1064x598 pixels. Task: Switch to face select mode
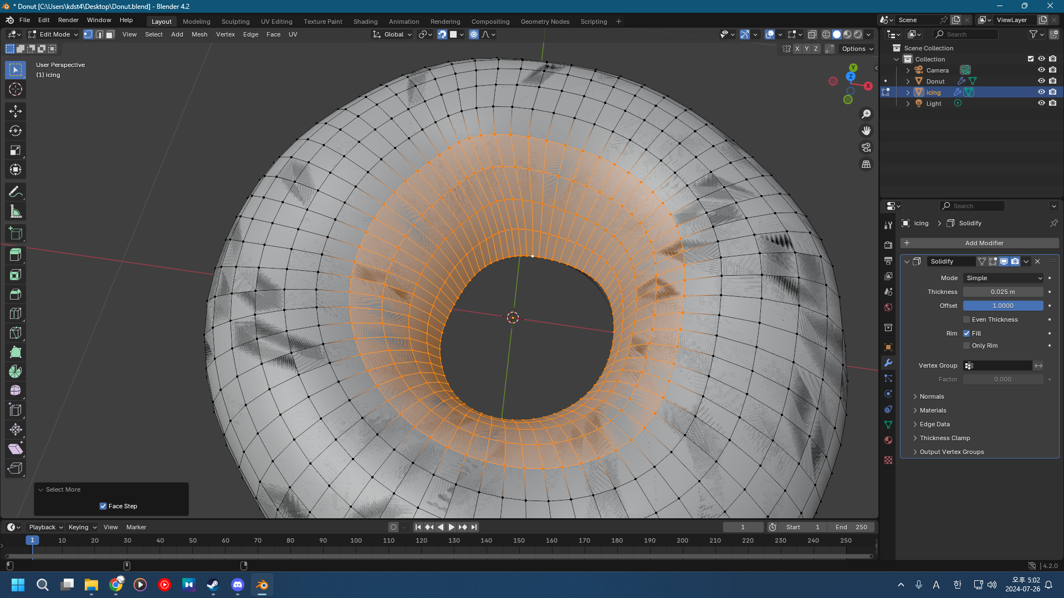coord(110,34)
